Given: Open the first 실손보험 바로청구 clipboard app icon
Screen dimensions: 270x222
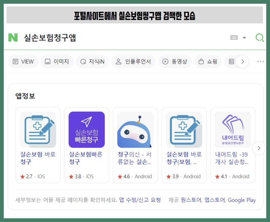Looking at the screenshot, I should coord(38,130).
